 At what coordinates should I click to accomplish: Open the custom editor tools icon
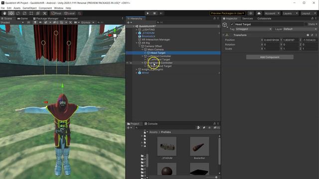44,13
